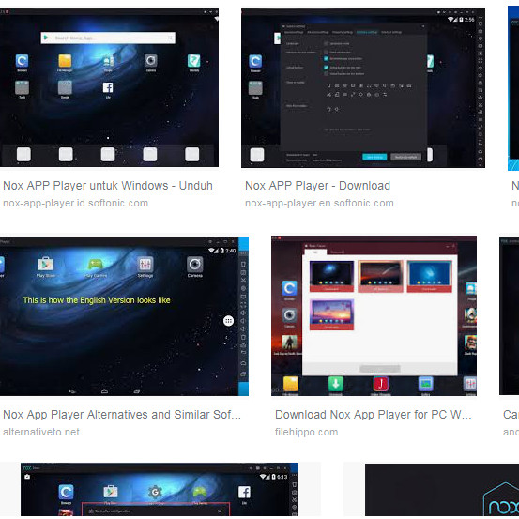This screenshot has width=519, height=519.
Task: Visit the alternativeto.net source link
Action: tap(41, 433)
